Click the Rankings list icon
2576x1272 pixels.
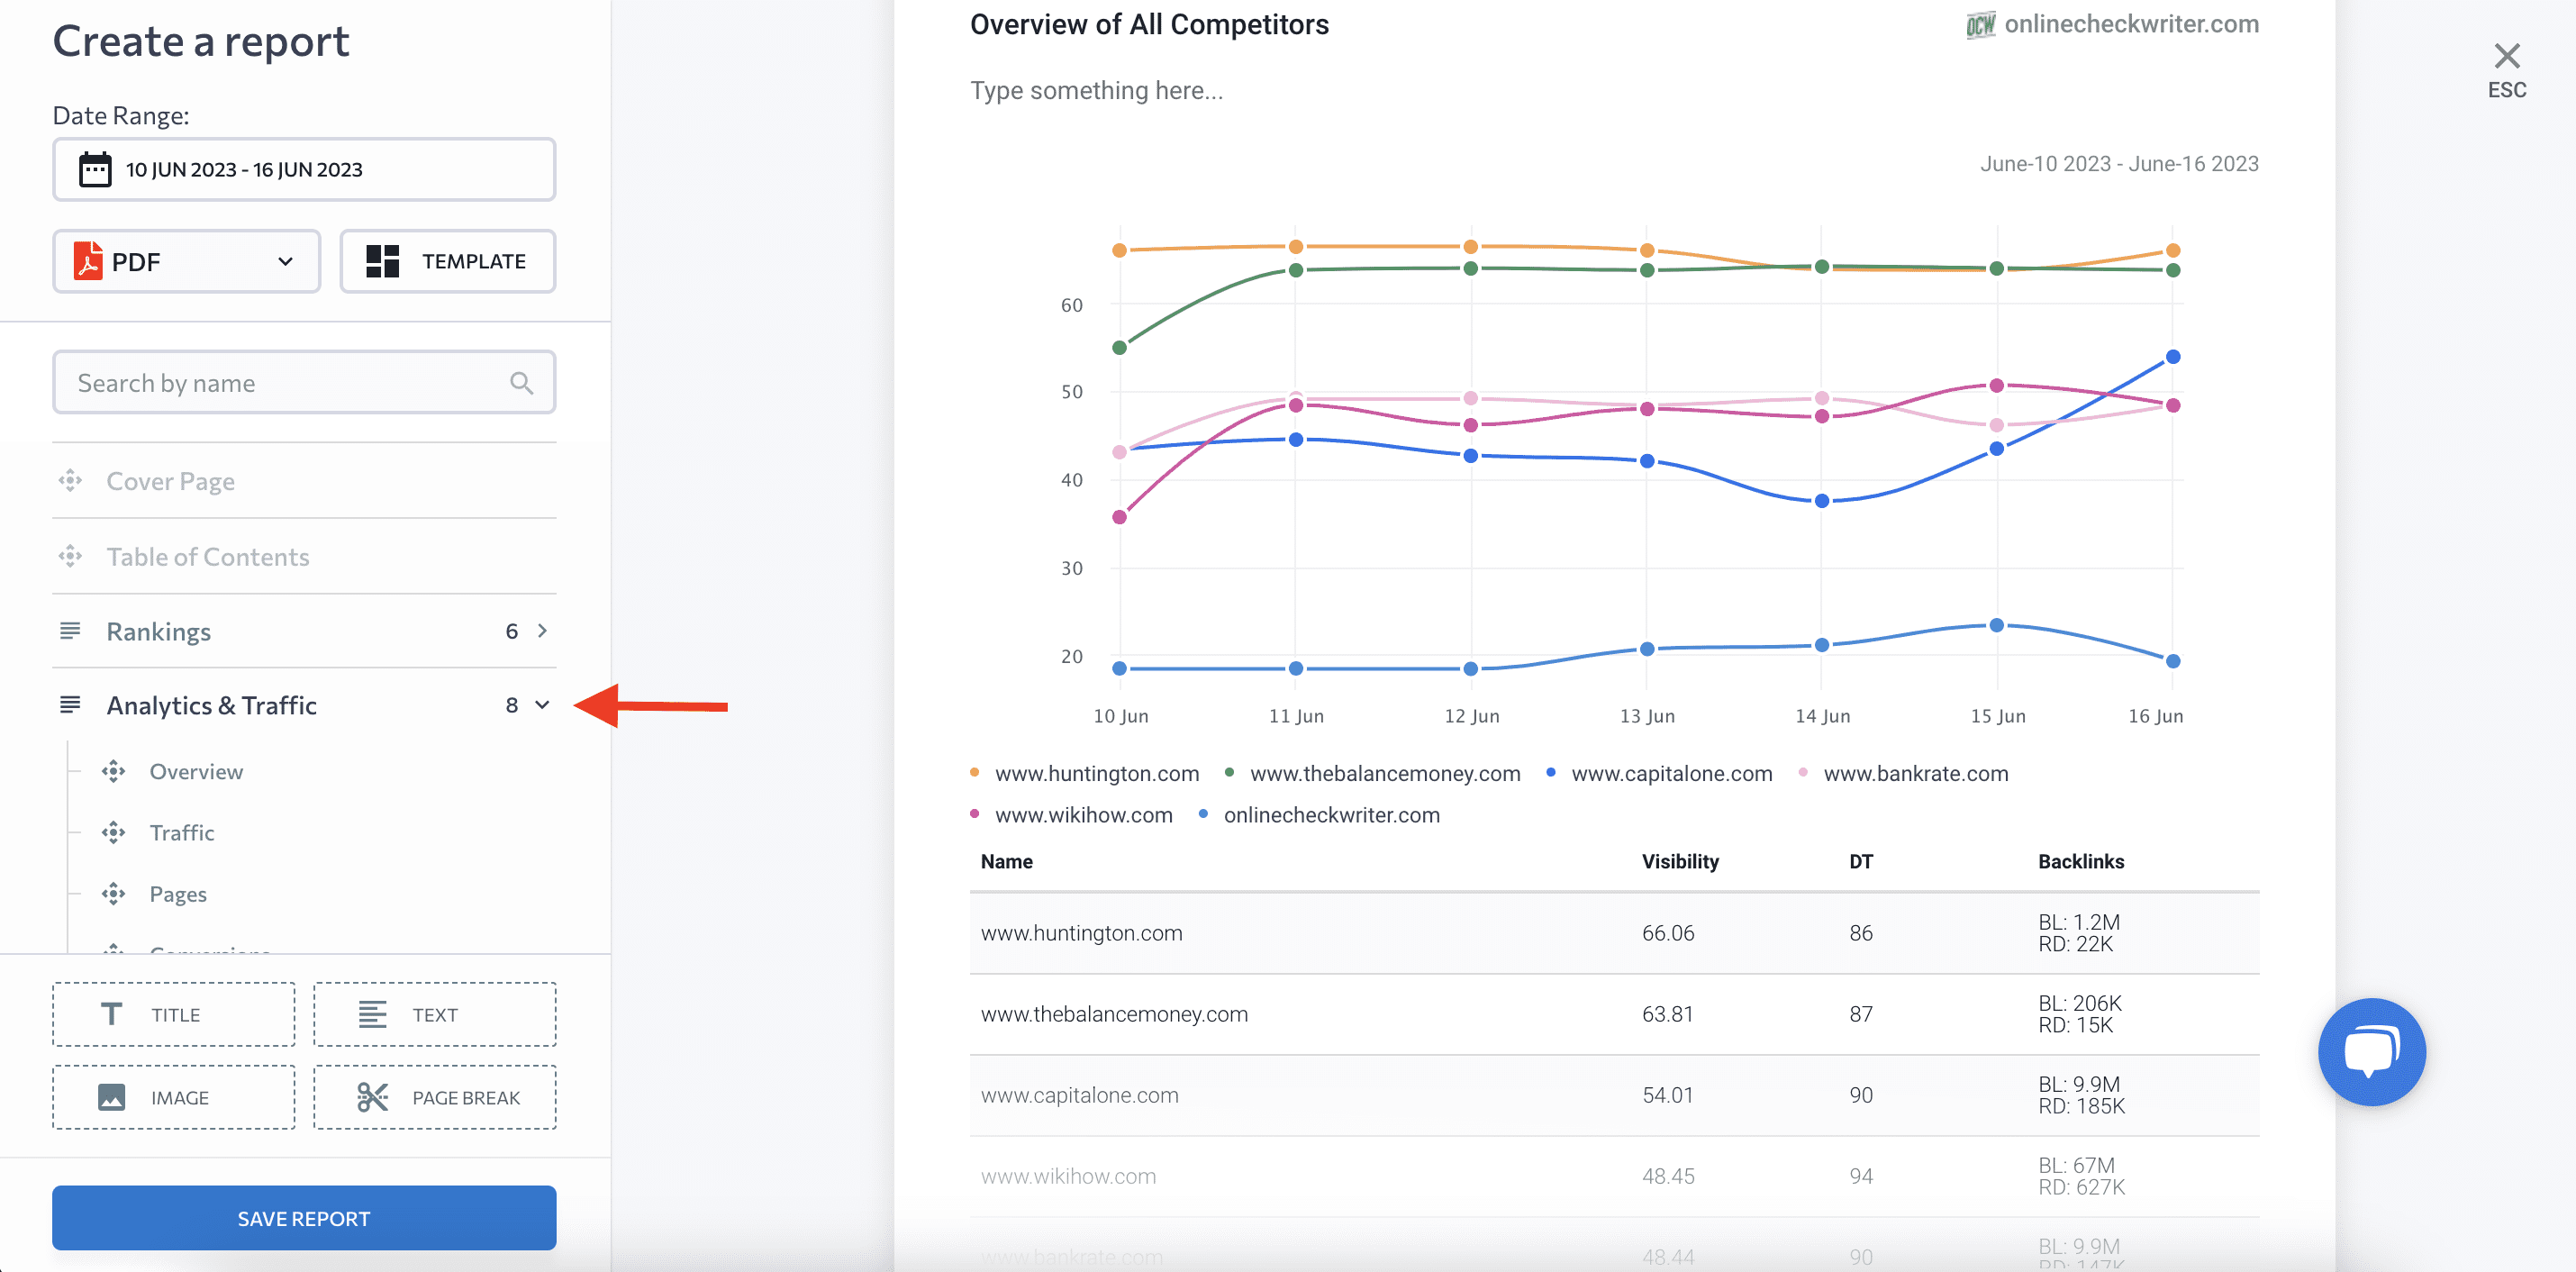(x=70, y=631)
